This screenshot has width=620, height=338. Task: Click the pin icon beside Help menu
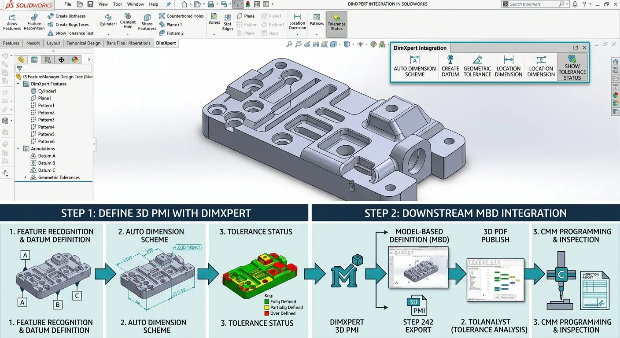[x=169, y=4]
